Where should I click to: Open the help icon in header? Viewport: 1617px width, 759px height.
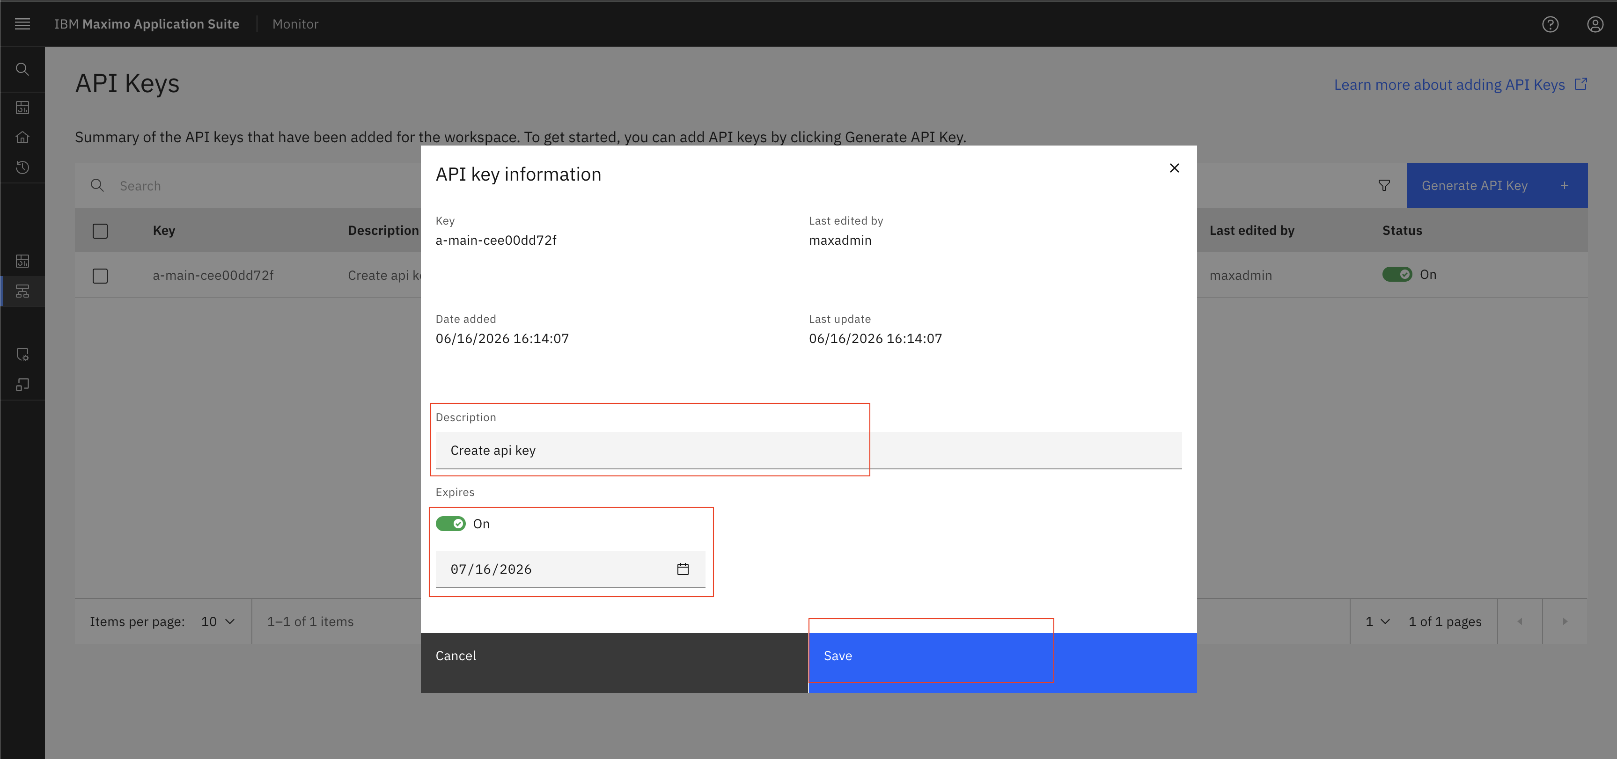(x=1550, y=24)
